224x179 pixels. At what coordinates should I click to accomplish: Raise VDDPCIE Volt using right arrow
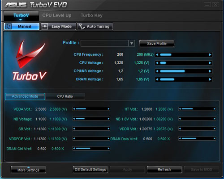(108, 138)
